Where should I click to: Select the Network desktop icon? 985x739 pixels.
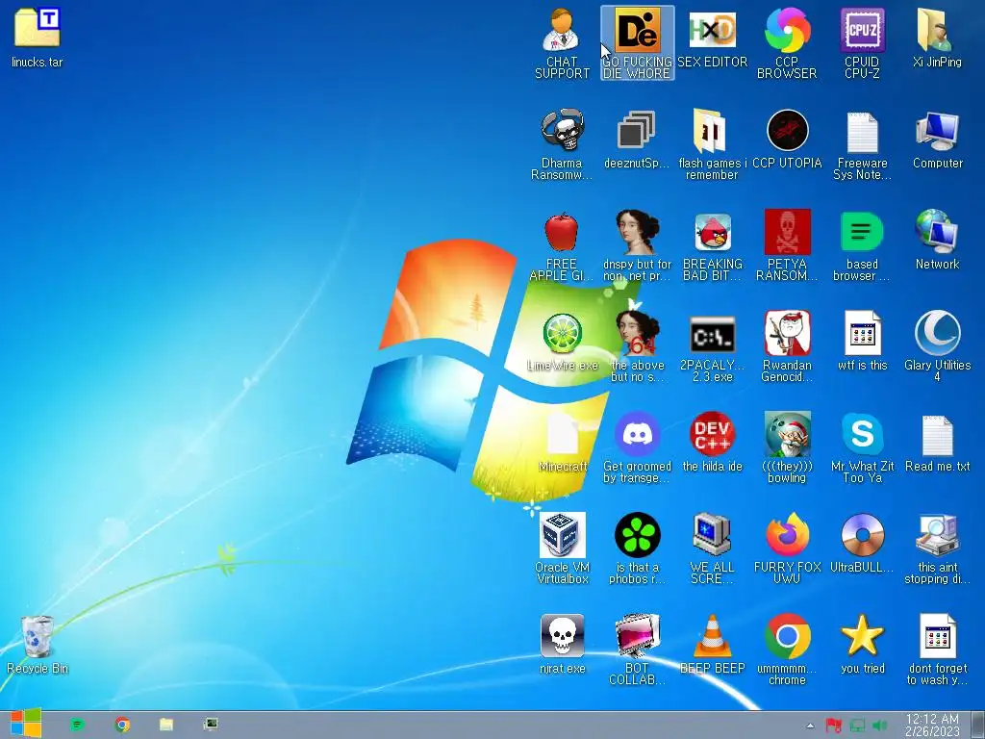click(937, 233)
